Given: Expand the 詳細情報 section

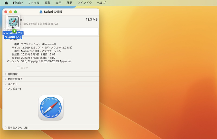Looking at the screenshot, I should click(6, 74).
